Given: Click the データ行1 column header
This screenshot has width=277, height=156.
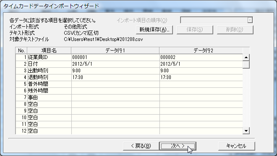Looking at the screenshot, I should pos(115,51).
